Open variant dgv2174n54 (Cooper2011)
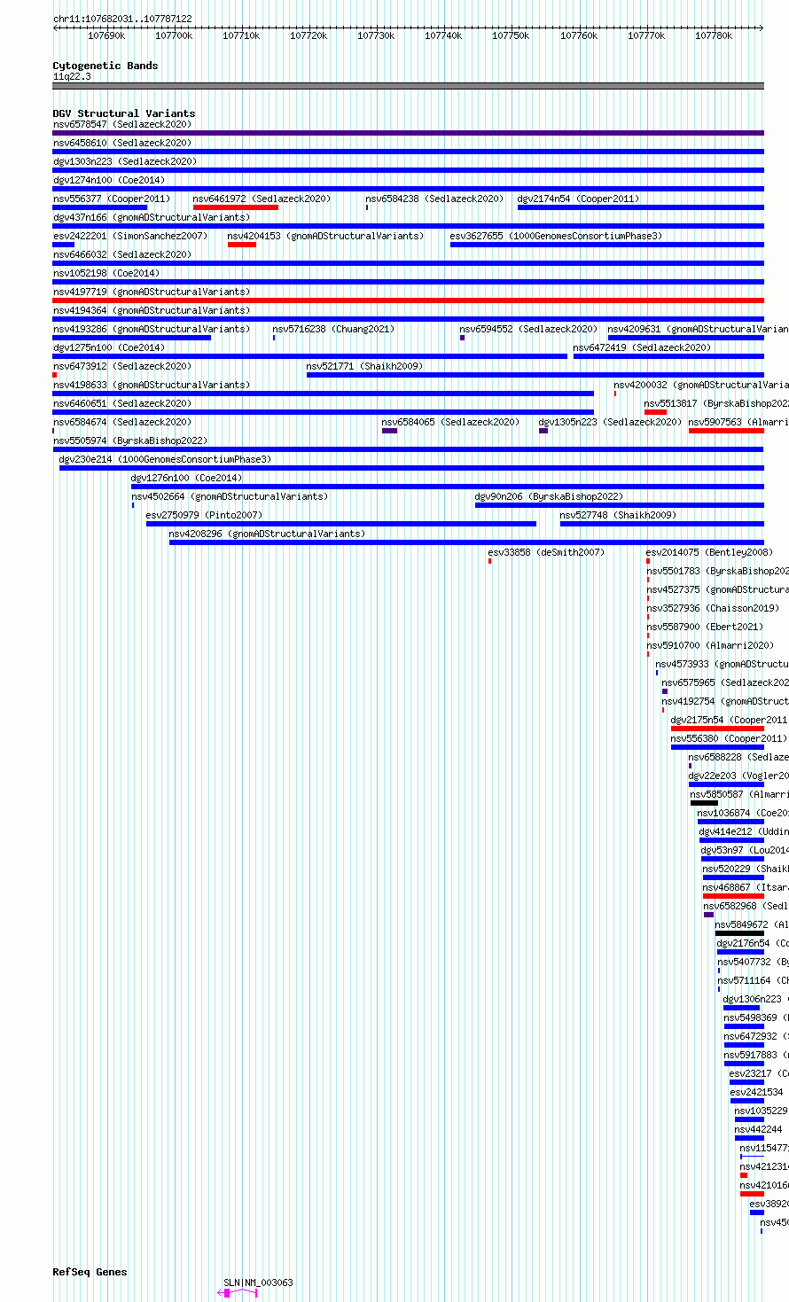Image resolution: width=789 pixels, height=1302 pixels. click(x=579, y=199)
